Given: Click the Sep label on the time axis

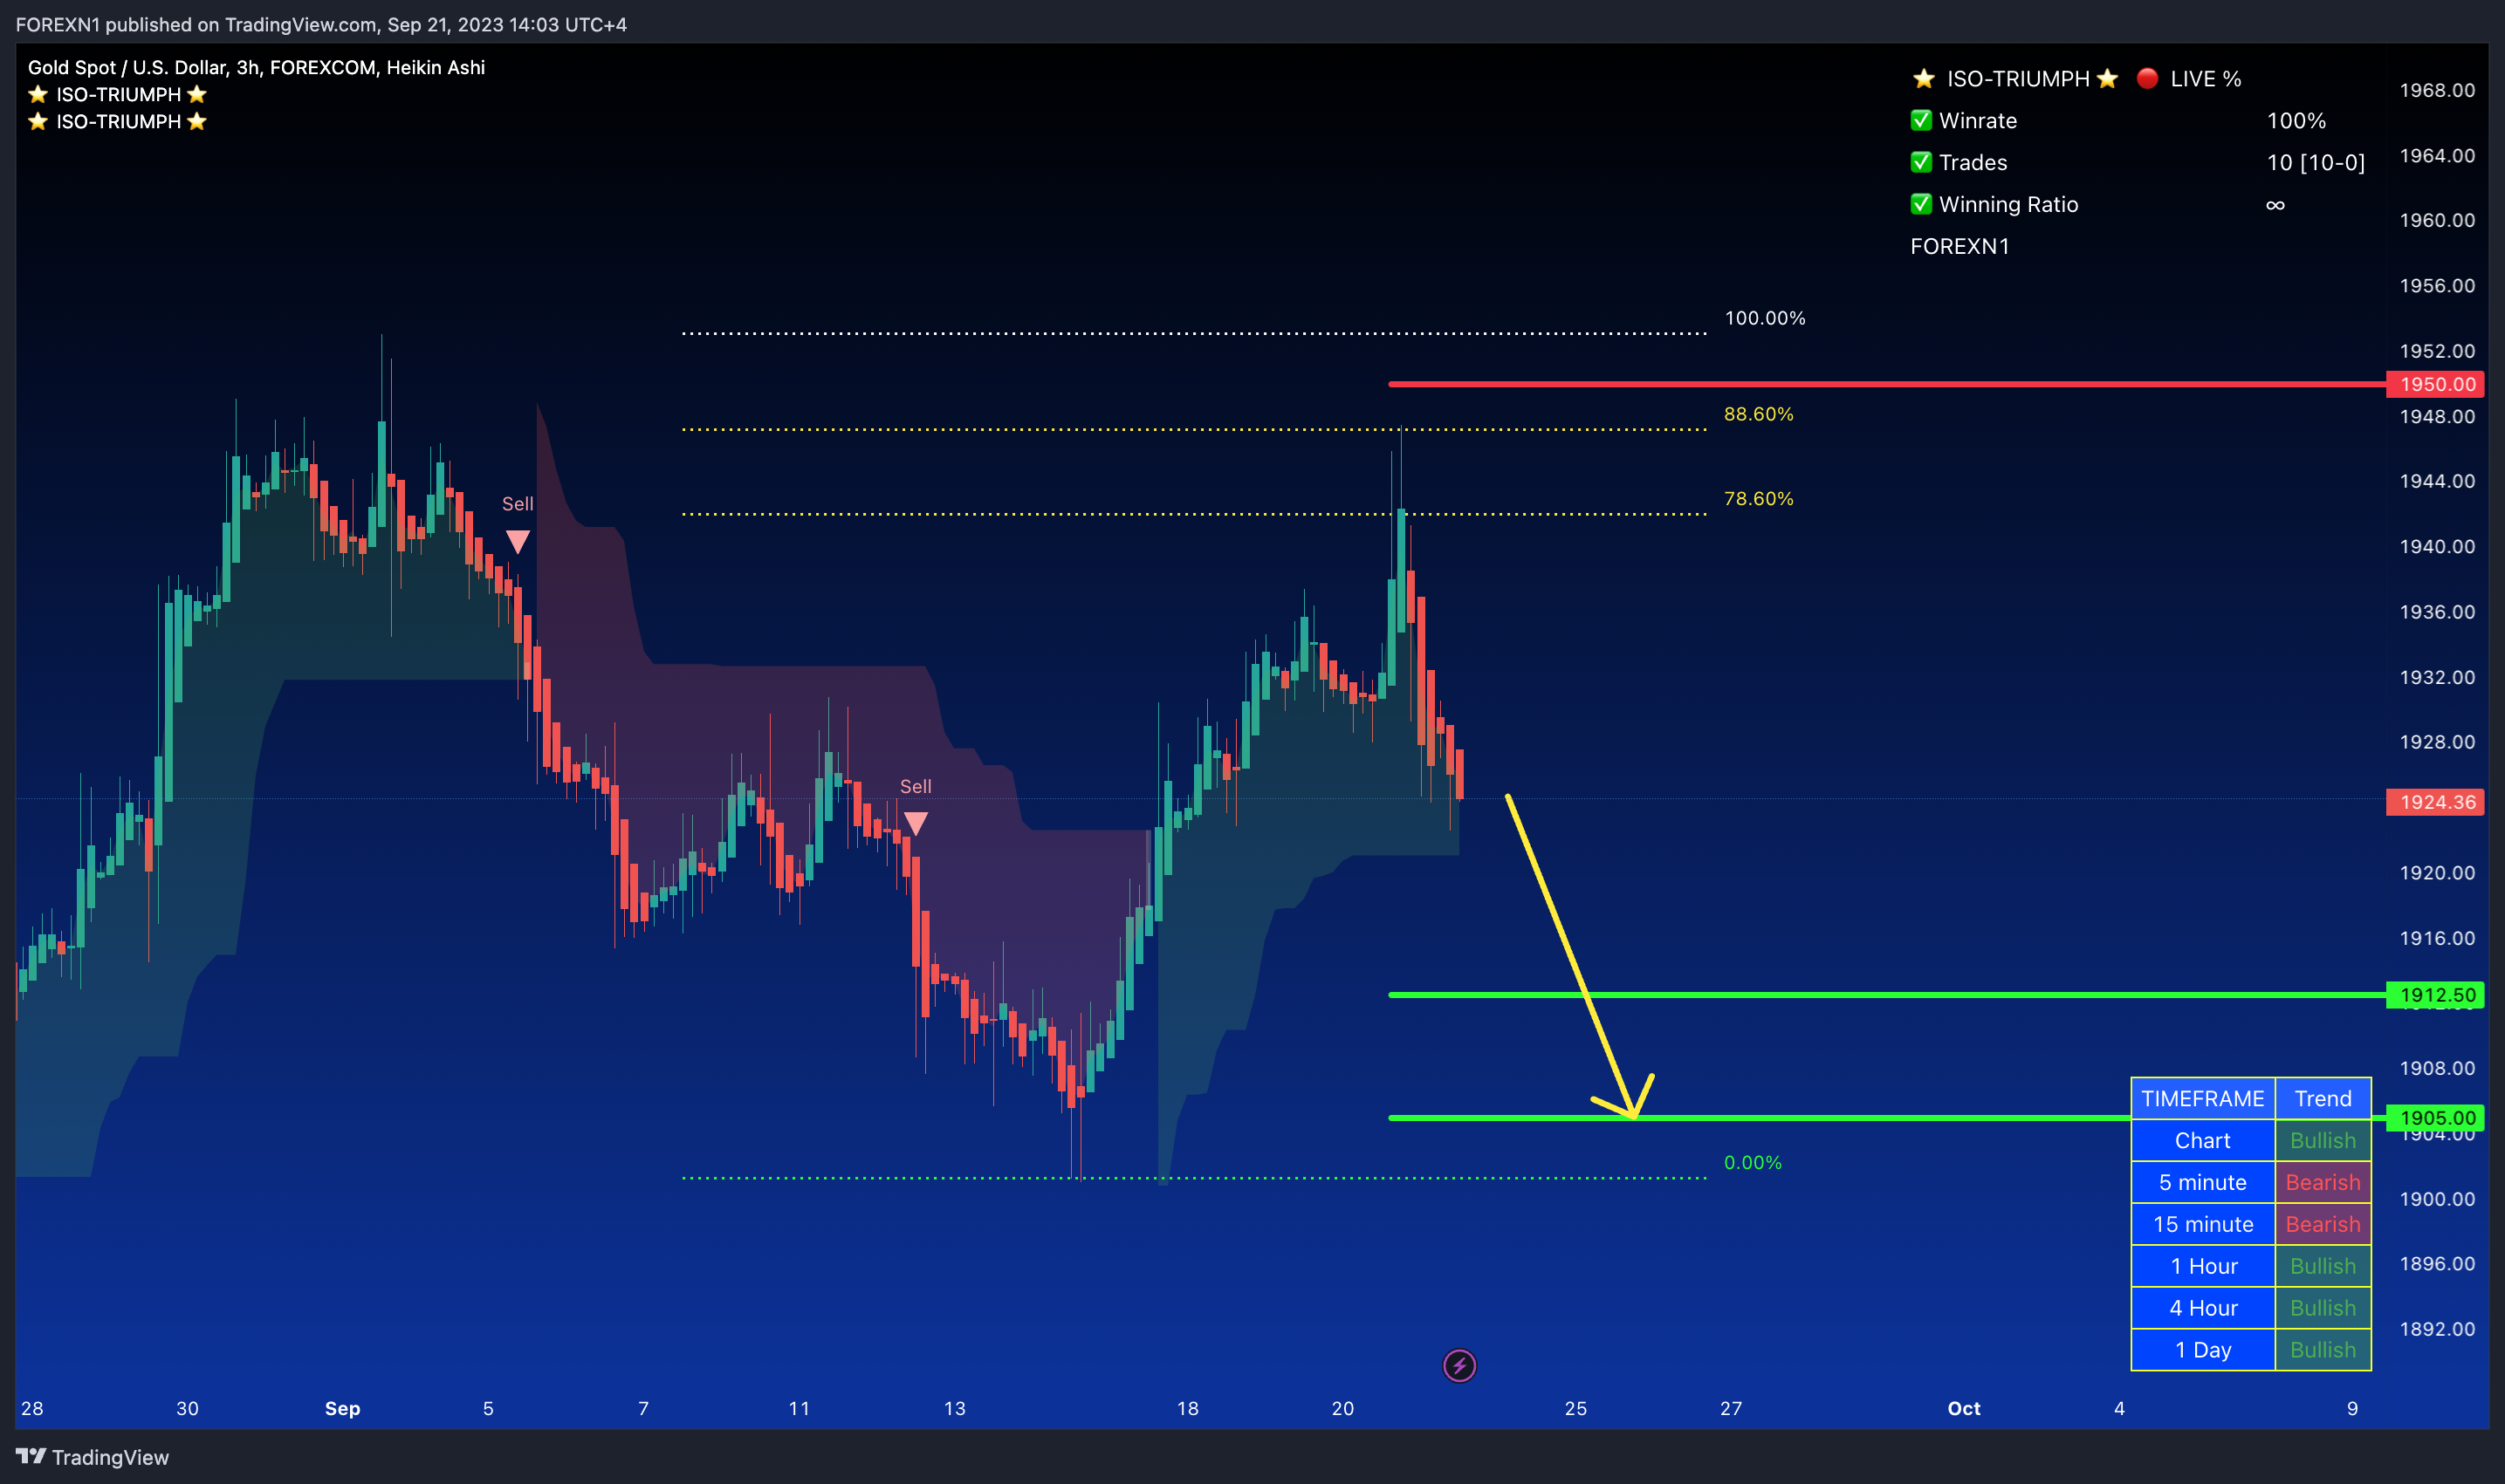Looking at the screenshot, I should tap(342, 1408).
